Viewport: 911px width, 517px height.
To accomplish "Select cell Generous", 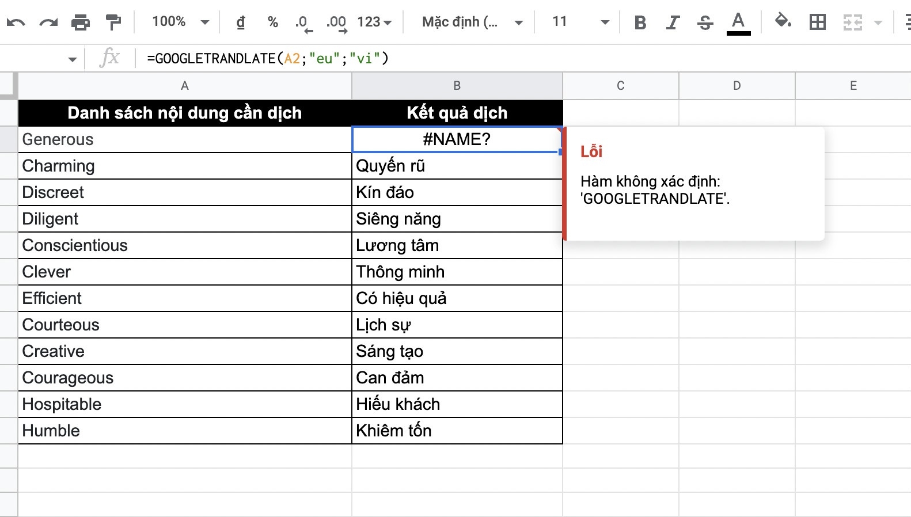I will click(x=185, y=139).
